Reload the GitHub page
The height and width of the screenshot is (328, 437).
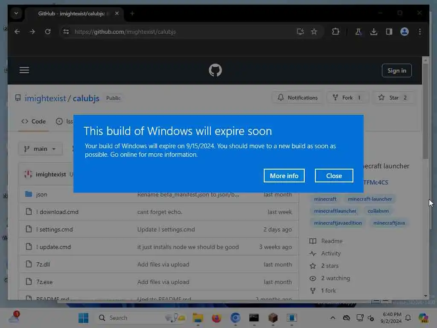(x=48, y=32)
